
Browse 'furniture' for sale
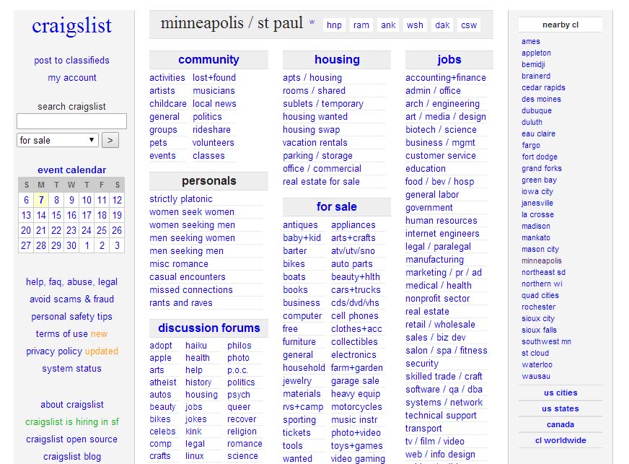(299, 341)
